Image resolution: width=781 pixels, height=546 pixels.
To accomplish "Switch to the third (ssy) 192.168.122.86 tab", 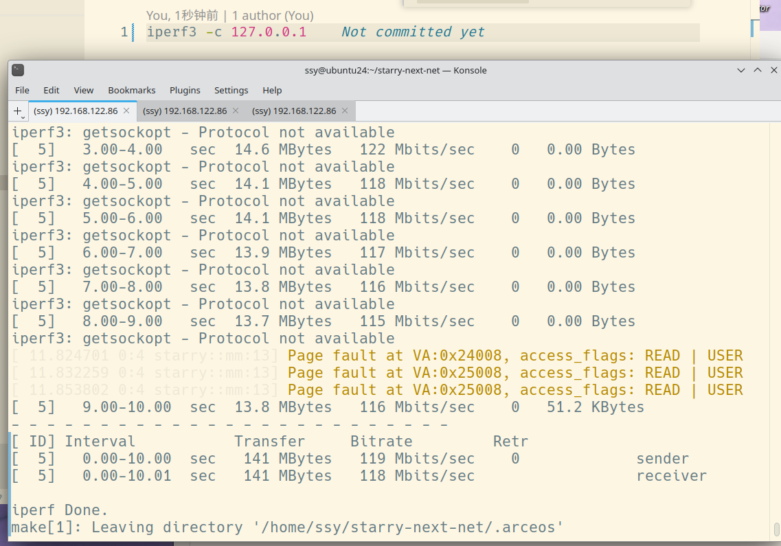I will coord(294,110).
